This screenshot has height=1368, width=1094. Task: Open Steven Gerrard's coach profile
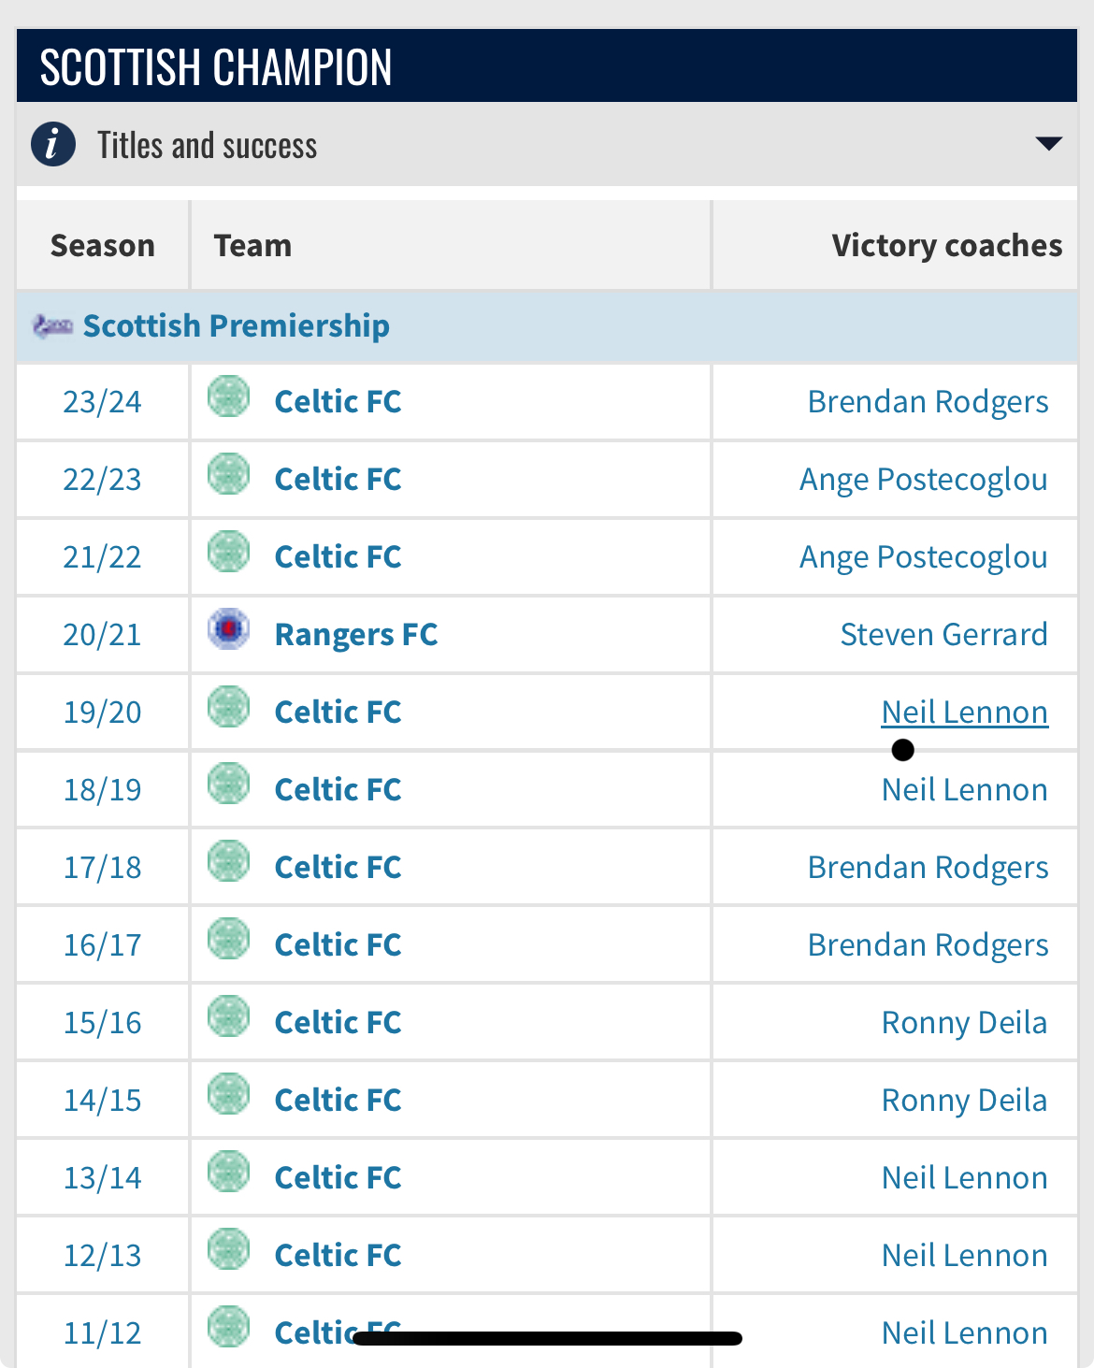click(x=943, y=635)
